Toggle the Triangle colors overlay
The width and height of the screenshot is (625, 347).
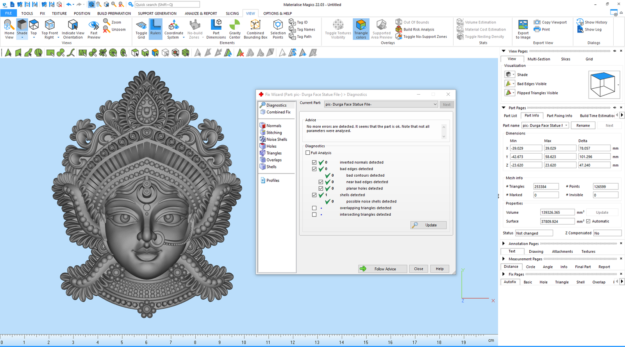tap(361, 29)
